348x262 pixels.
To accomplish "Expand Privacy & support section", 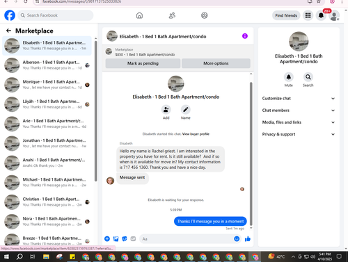I will (299, 134).
